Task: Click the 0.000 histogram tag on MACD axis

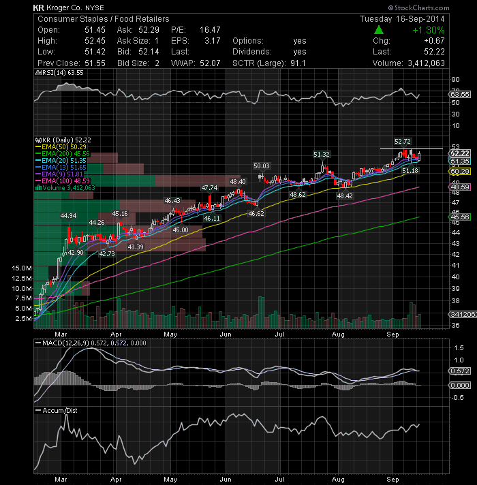Action: (460, 385)
